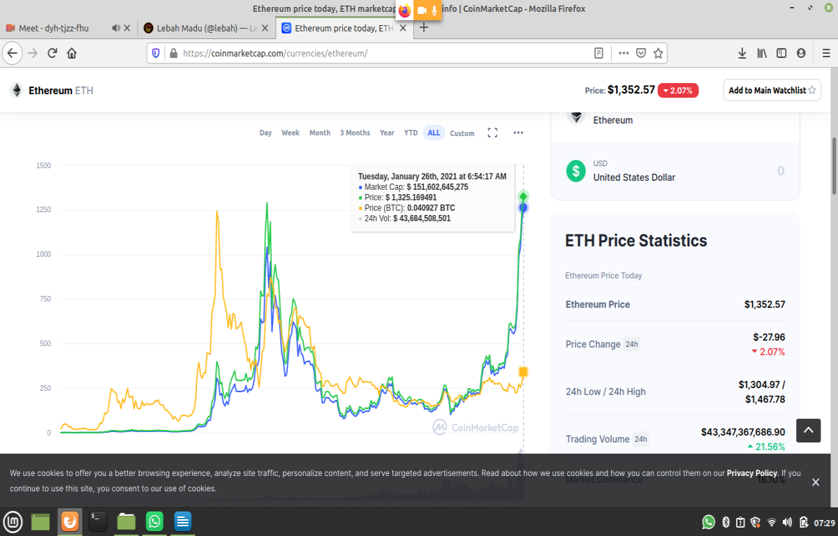Click the yellow BTC price marker

tap(523, 372)
